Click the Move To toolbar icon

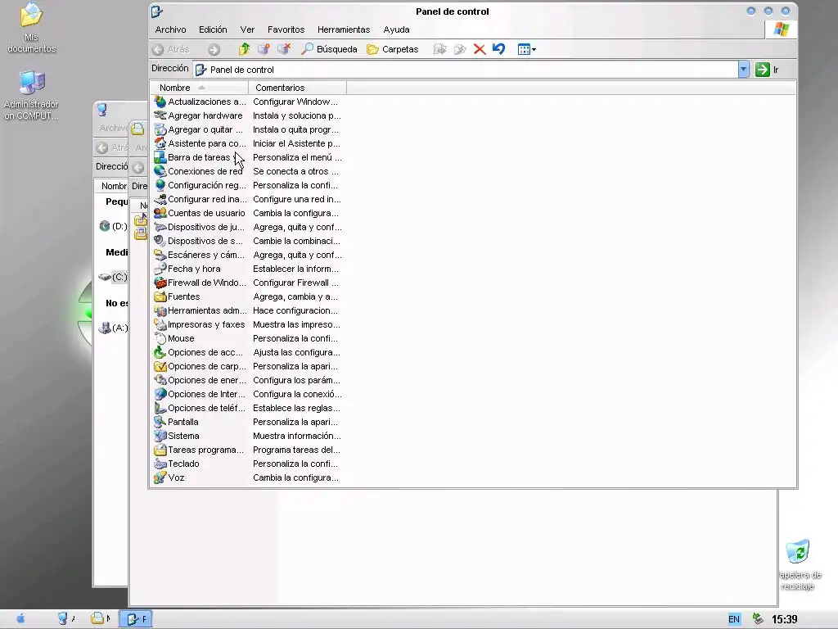coord(439,49)
